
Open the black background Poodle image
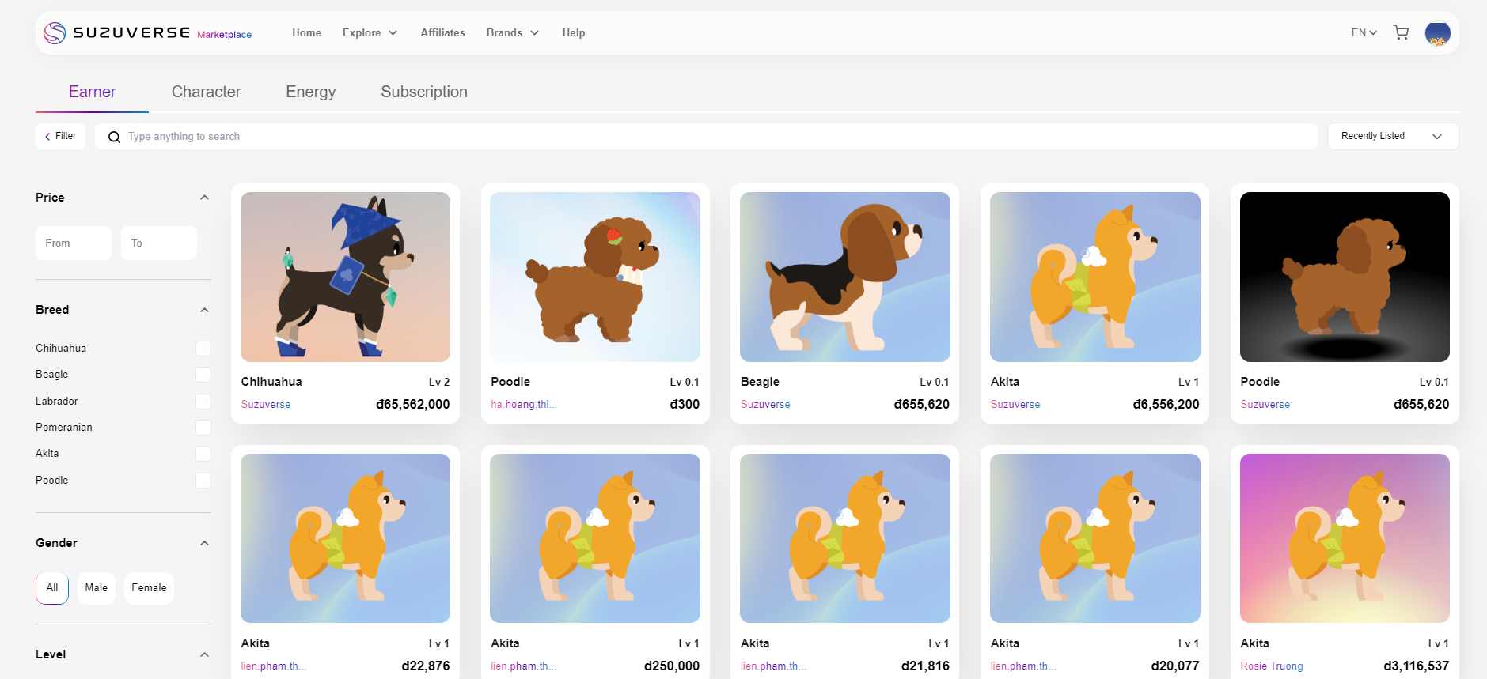pos(1344,277)
